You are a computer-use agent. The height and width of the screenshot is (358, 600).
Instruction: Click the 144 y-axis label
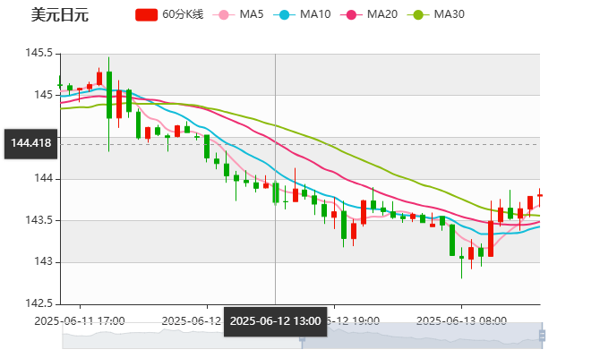pyautogui.click(x=42, y=179)
